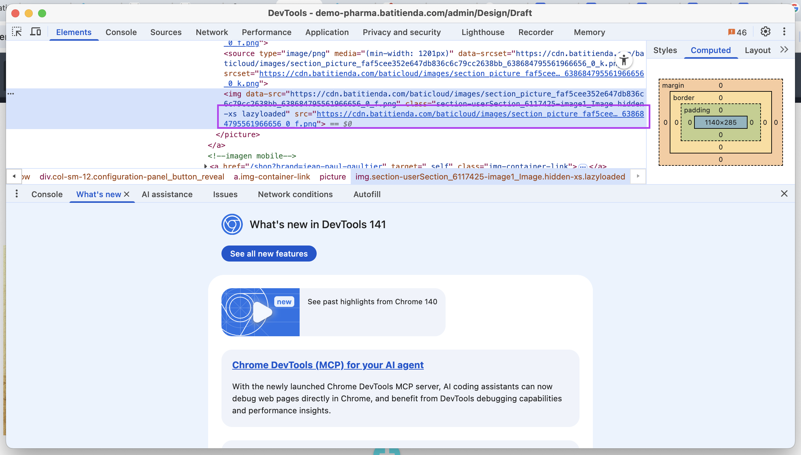Show more sidebar tabs chevron
This screenshot has width=801, height=455.
[x=784, y=50]
